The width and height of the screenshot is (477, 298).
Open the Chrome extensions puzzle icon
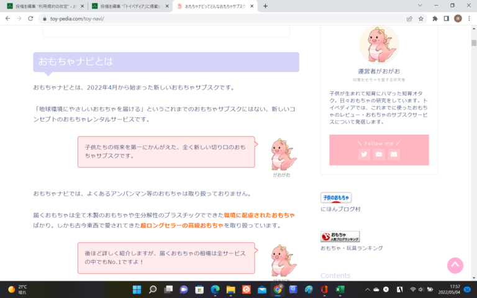point(435,19)
